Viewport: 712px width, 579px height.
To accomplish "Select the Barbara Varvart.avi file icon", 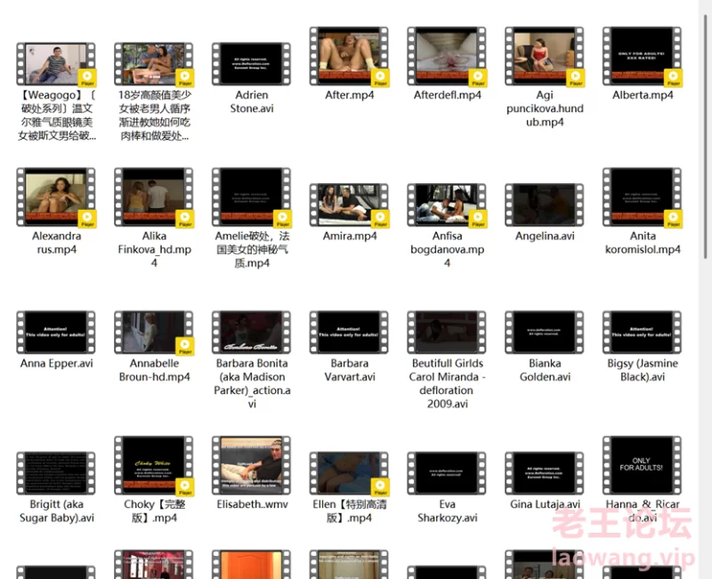I will [349, 332].
